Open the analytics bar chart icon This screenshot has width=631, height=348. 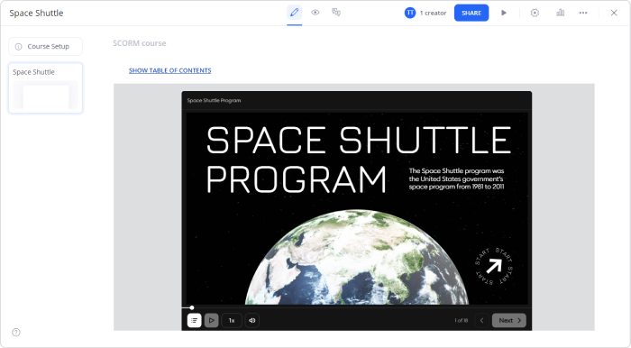[560, 13]
